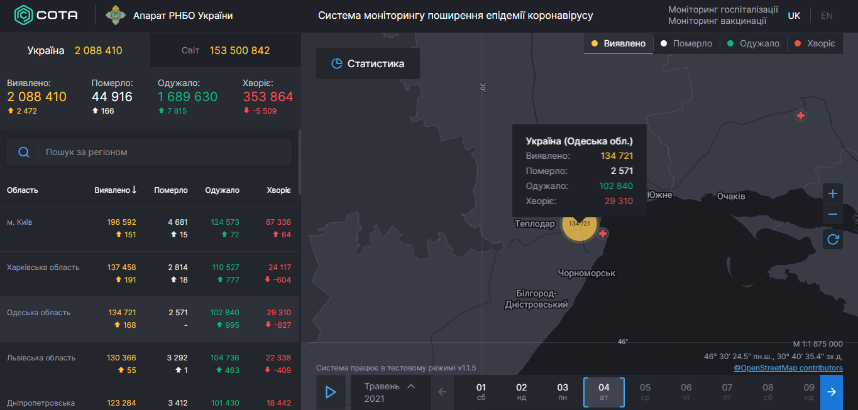This screenshot has width=858, height=410.
Task: Click the map refresh icon
Action: click(832, 239)
